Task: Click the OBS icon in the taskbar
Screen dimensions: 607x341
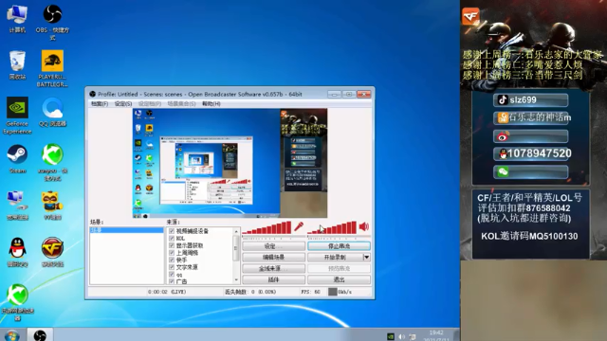Action: 40,334
